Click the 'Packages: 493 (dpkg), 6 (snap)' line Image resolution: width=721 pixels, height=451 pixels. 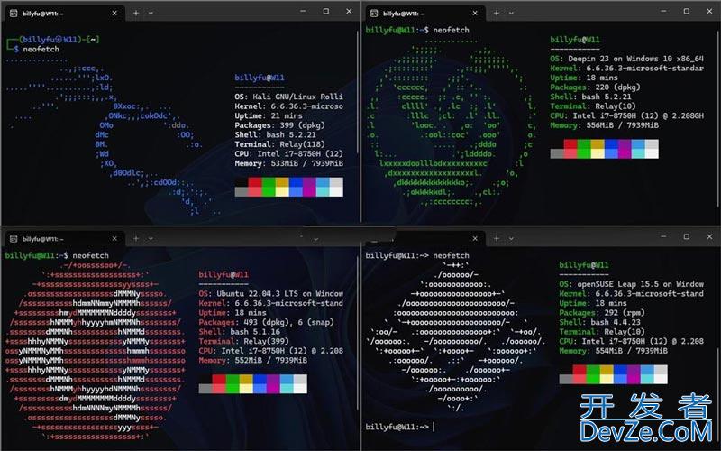pos(266,322)
